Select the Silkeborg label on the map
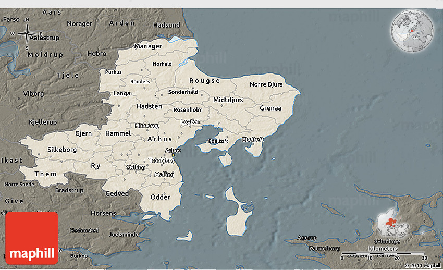 point(62,150)
